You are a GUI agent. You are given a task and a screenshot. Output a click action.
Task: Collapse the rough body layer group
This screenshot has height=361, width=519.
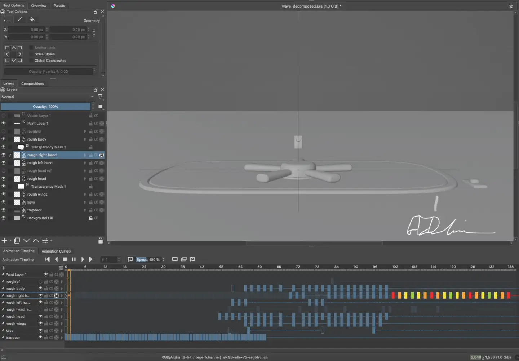point(24,141)
